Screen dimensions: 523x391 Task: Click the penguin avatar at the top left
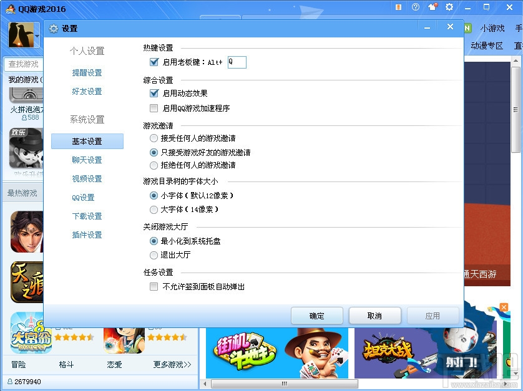[x=21, y=34]
